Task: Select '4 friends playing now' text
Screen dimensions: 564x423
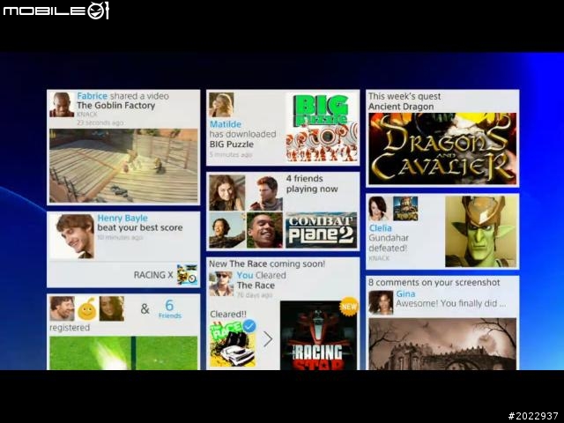Action: [x=312, y=184]
